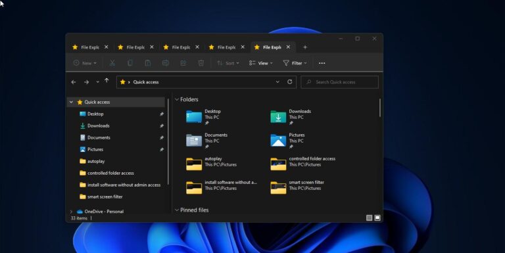Close the active fifth File Explorer tab

[288, 47]
